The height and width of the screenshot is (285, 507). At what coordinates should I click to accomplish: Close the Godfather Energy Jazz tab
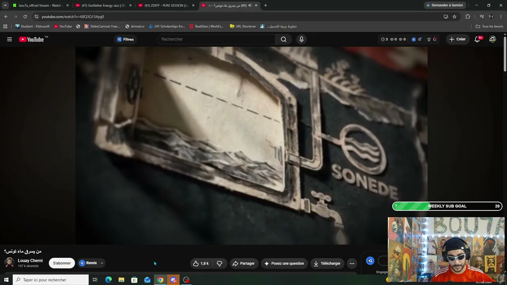(x=130, y=6)
